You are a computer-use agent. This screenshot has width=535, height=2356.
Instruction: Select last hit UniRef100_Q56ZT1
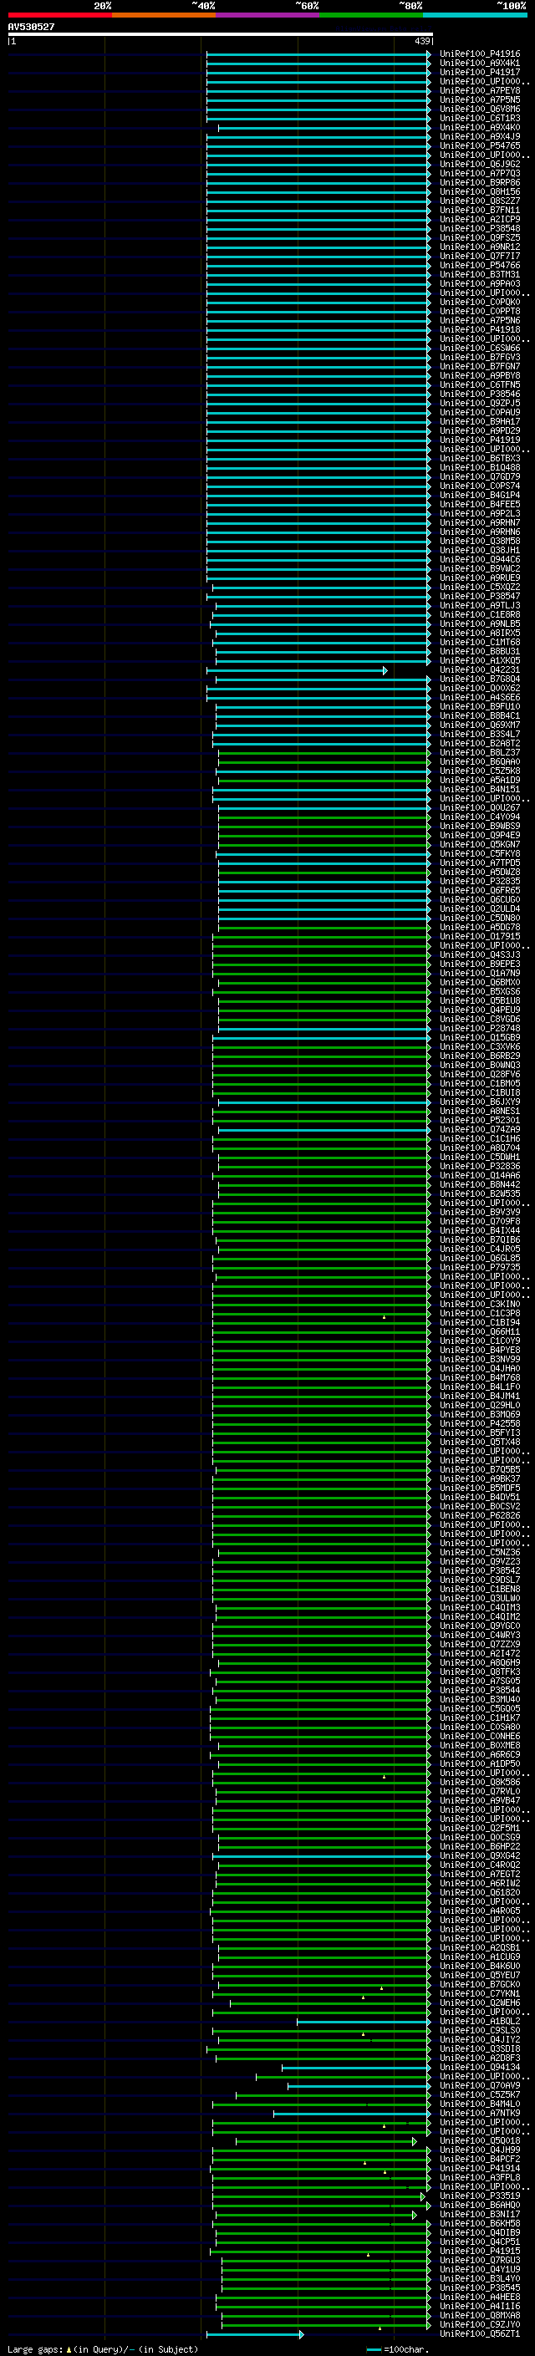click(x=479, y=2334)
